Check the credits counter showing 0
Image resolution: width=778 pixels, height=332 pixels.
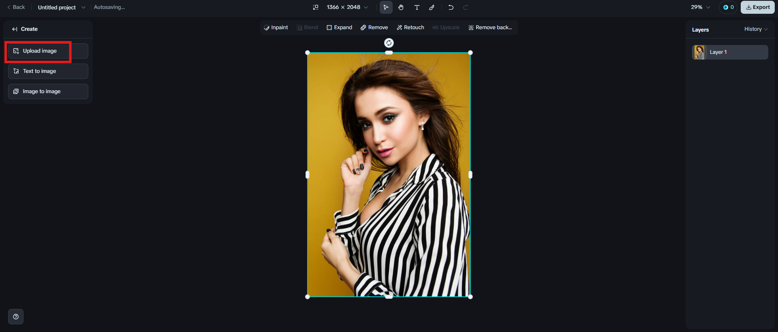728,7
